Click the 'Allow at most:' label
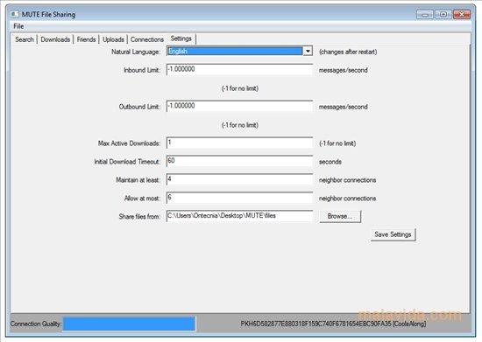Image resolution: width=482 pixels, height=342 pixels. [x=142, y=199]
